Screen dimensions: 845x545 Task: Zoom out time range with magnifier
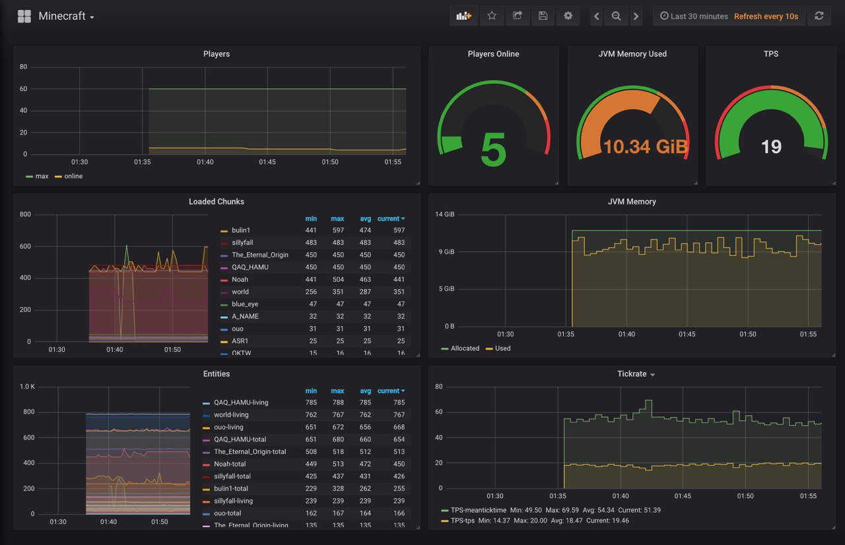pos(616,16)
